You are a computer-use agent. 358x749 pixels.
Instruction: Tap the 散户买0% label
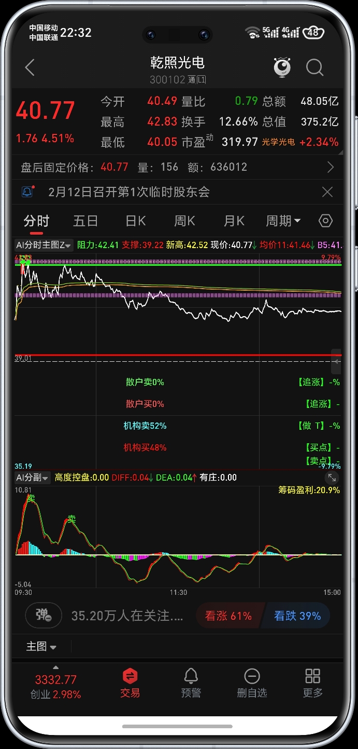pos(145,404)
